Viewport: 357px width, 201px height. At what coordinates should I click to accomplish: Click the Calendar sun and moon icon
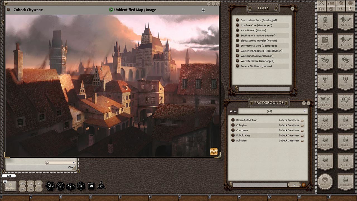pos(322,9)
